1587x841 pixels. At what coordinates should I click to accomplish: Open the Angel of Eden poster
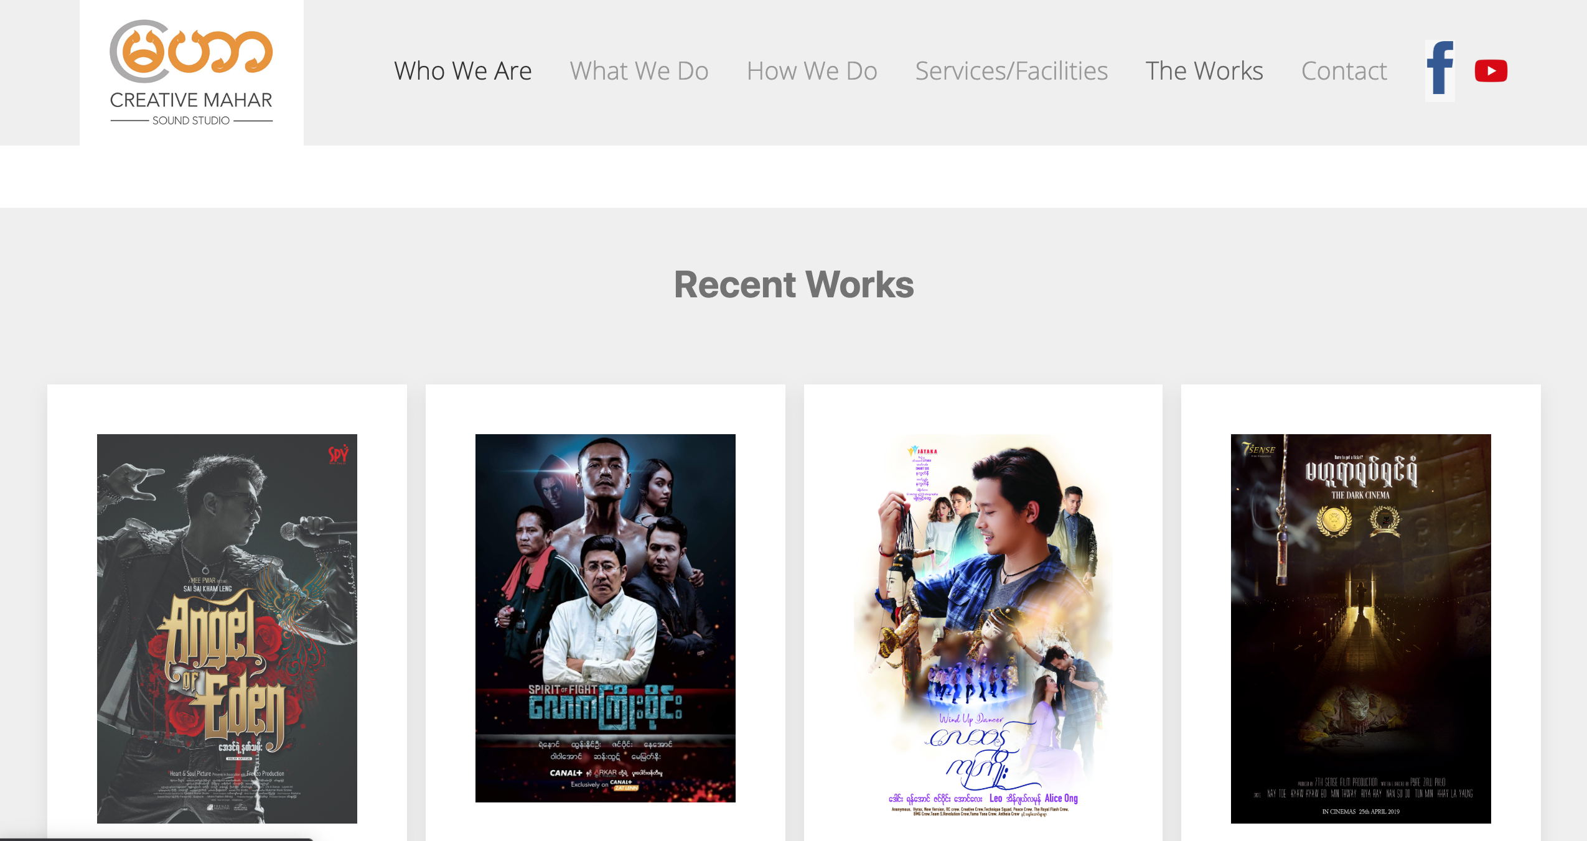click(x=227, y=628)
